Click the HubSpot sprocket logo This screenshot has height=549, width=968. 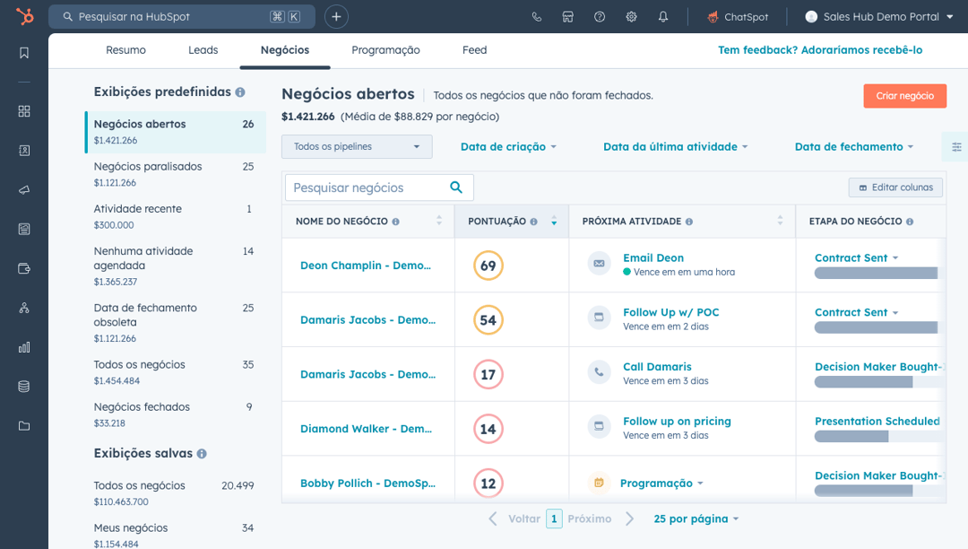[24, 16]
